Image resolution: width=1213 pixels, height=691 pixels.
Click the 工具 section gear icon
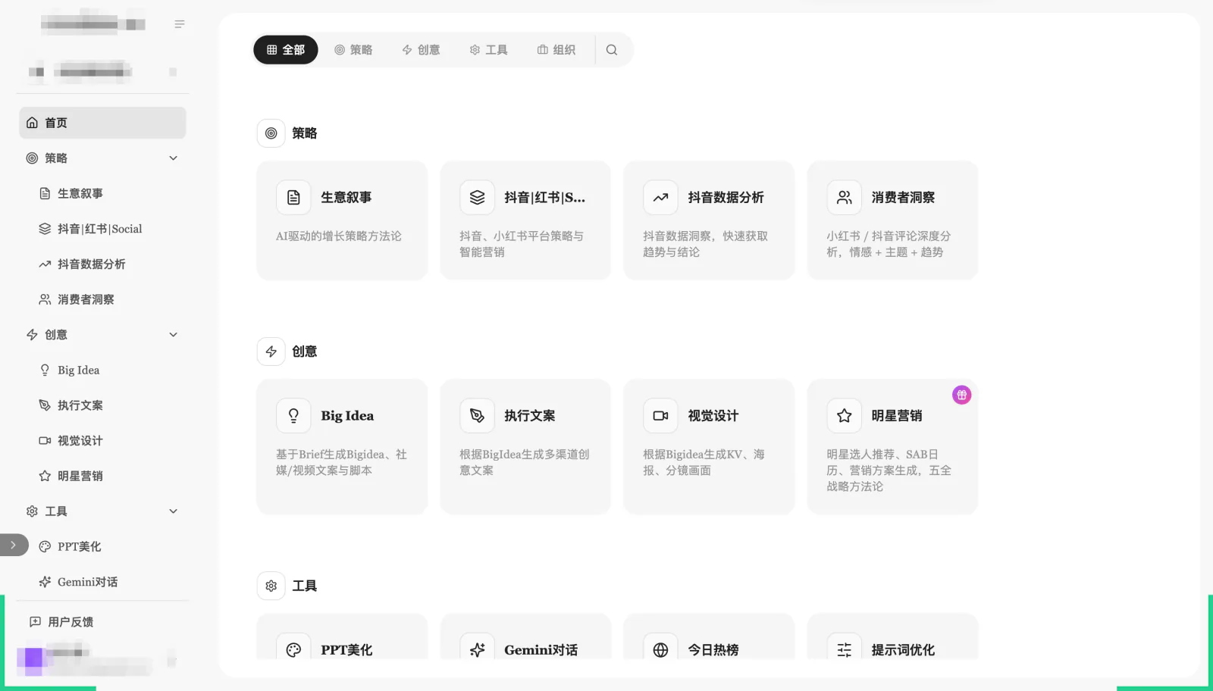(271, 586)
